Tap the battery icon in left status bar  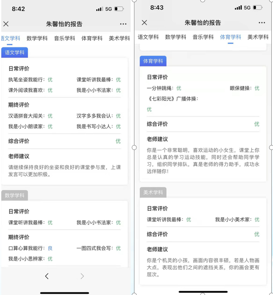coord(119,9)
